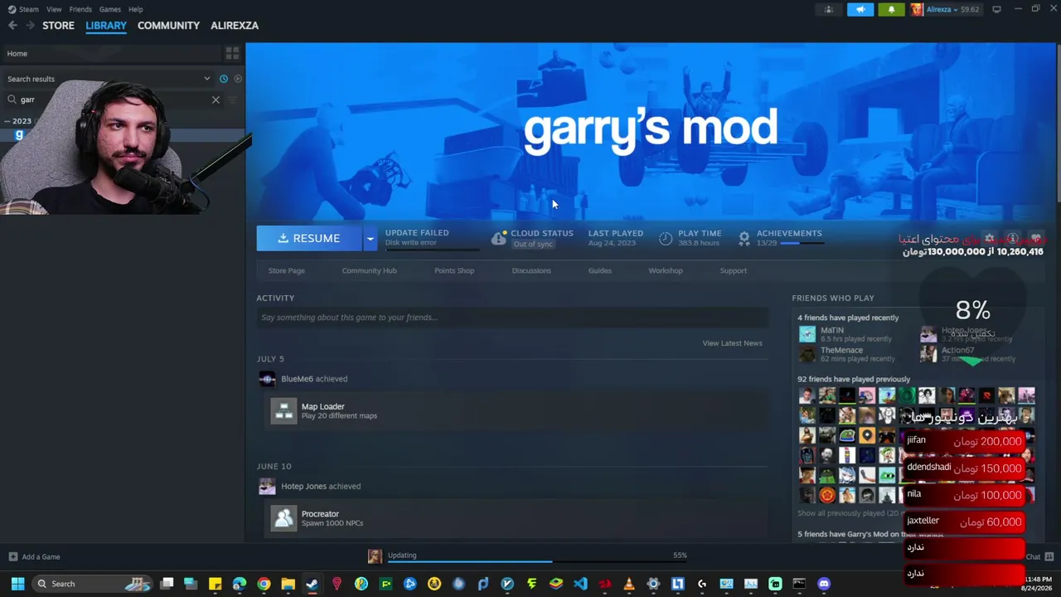Viewport: 1061px width, 597px height.
Task: Switch to the STORE tab
Action: (58, 26)
